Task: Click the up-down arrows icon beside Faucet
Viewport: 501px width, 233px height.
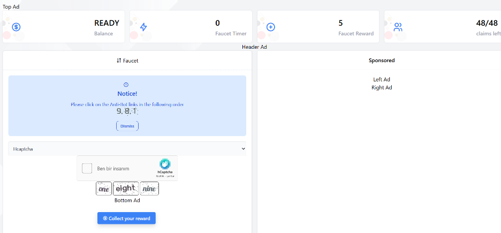Action: point(119,61)
